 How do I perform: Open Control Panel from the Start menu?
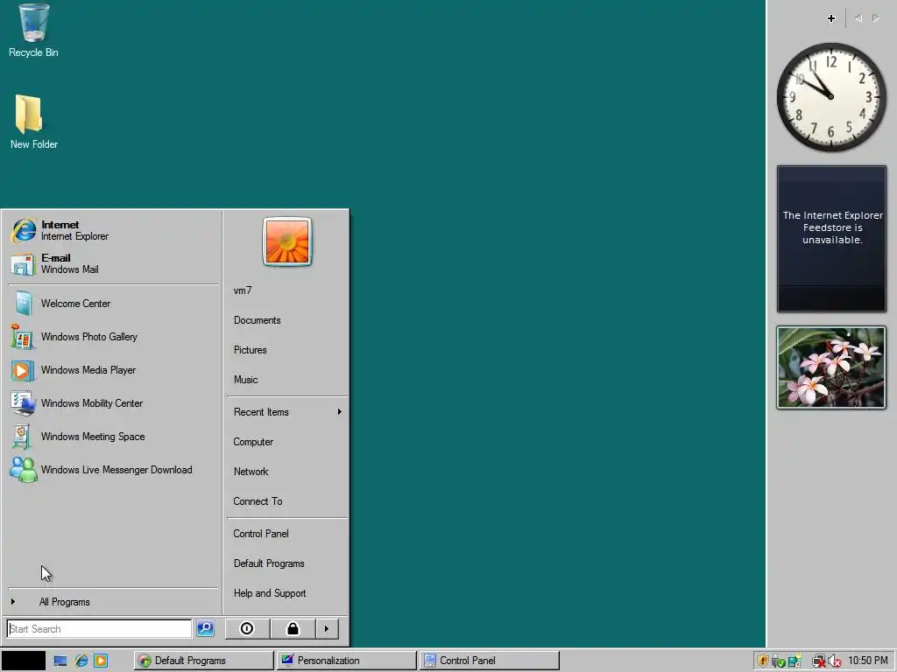pos(287,534)
